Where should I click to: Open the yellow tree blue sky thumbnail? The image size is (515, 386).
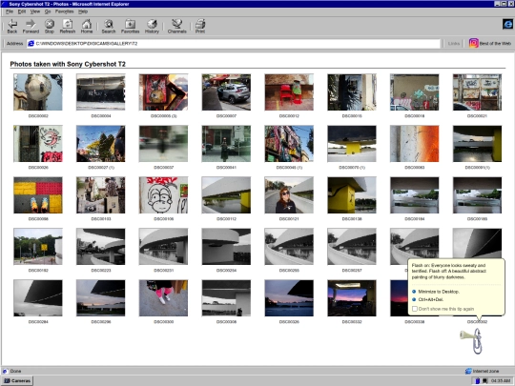101,144
